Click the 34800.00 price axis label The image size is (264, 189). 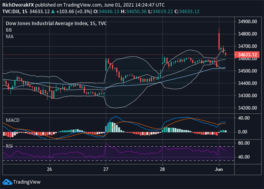click(247, 34)
